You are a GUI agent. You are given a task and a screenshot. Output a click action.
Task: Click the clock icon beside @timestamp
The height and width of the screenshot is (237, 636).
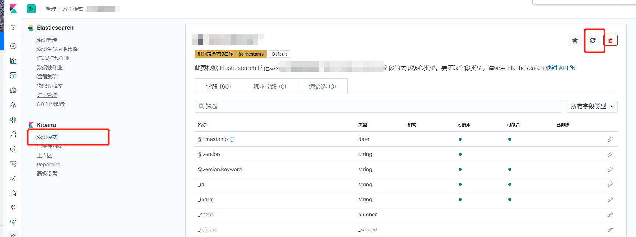coord(232,139)
